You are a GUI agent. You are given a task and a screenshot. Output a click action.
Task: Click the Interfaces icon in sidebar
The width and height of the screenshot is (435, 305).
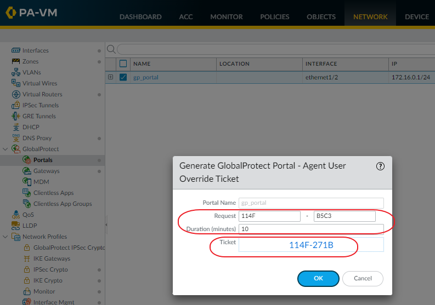(x=16, y=50)
